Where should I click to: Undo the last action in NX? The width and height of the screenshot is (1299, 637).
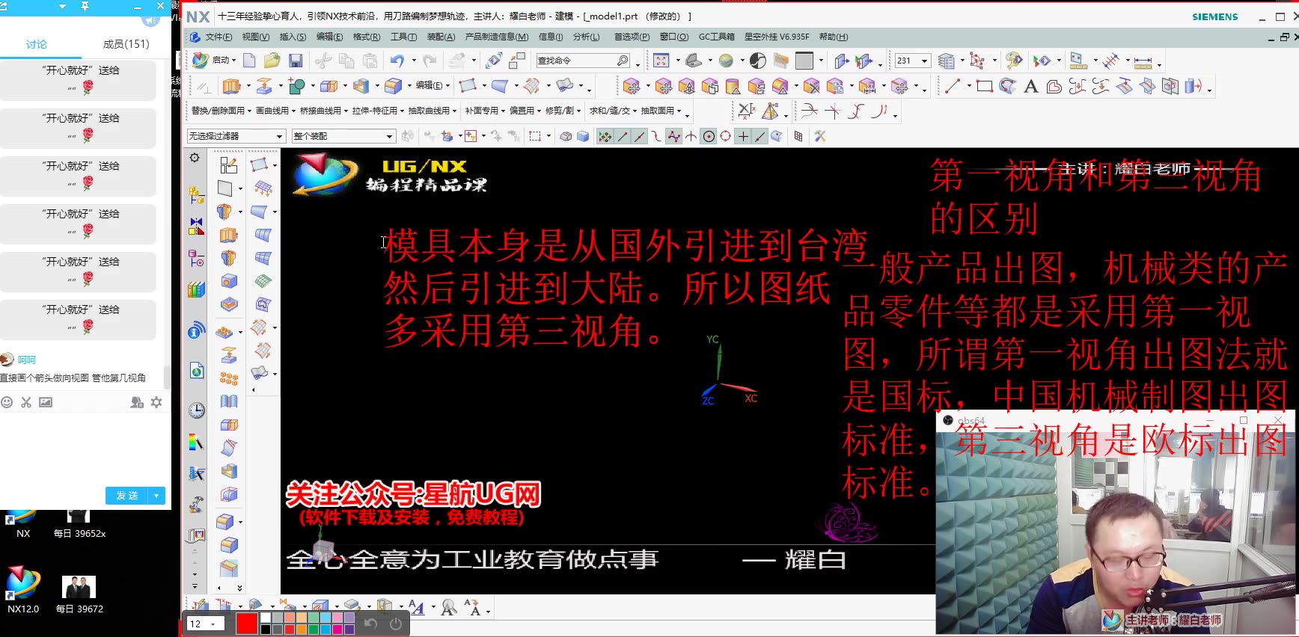pyautogui.click(x=397, y=61)
